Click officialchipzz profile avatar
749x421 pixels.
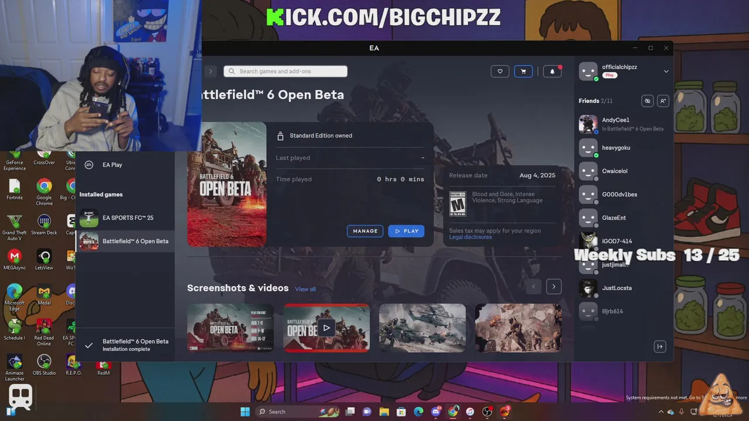588,71
